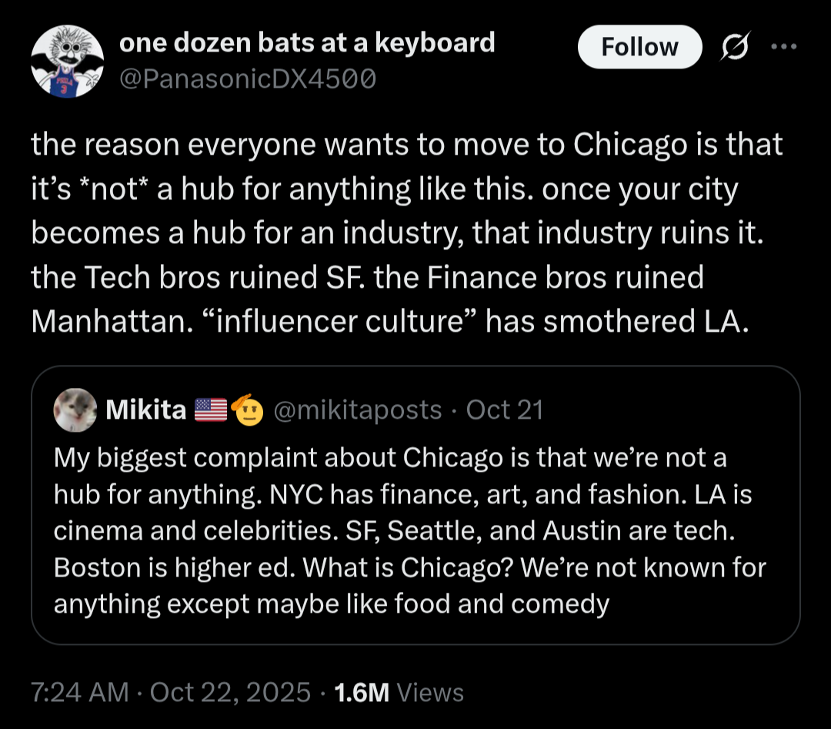The width and height of the screenshot is (831, 729).
Task: Click the Views label
Action: tap(431, 692)
